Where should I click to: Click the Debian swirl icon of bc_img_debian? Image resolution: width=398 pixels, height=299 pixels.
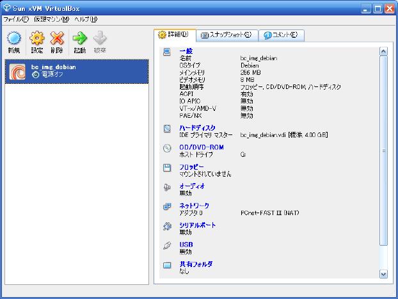click(17, 72)
